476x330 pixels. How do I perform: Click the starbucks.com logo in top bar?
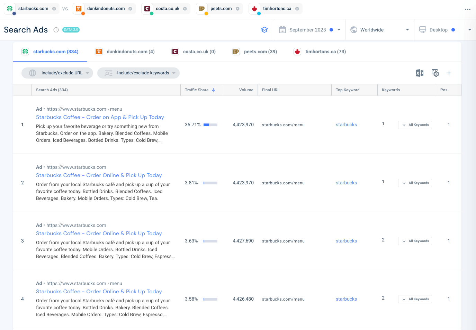click(10, 9)
